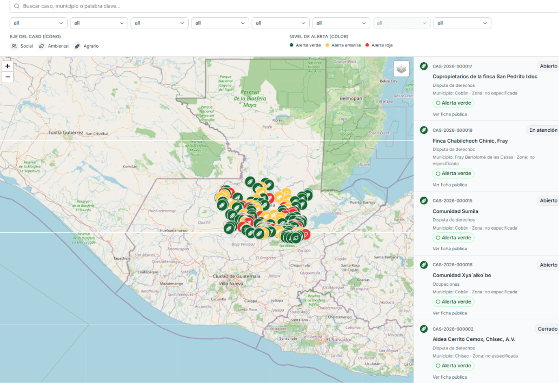Click Abierto badge on case CAS-2026-000016
The image size is (559, 383).
point(548,265)
